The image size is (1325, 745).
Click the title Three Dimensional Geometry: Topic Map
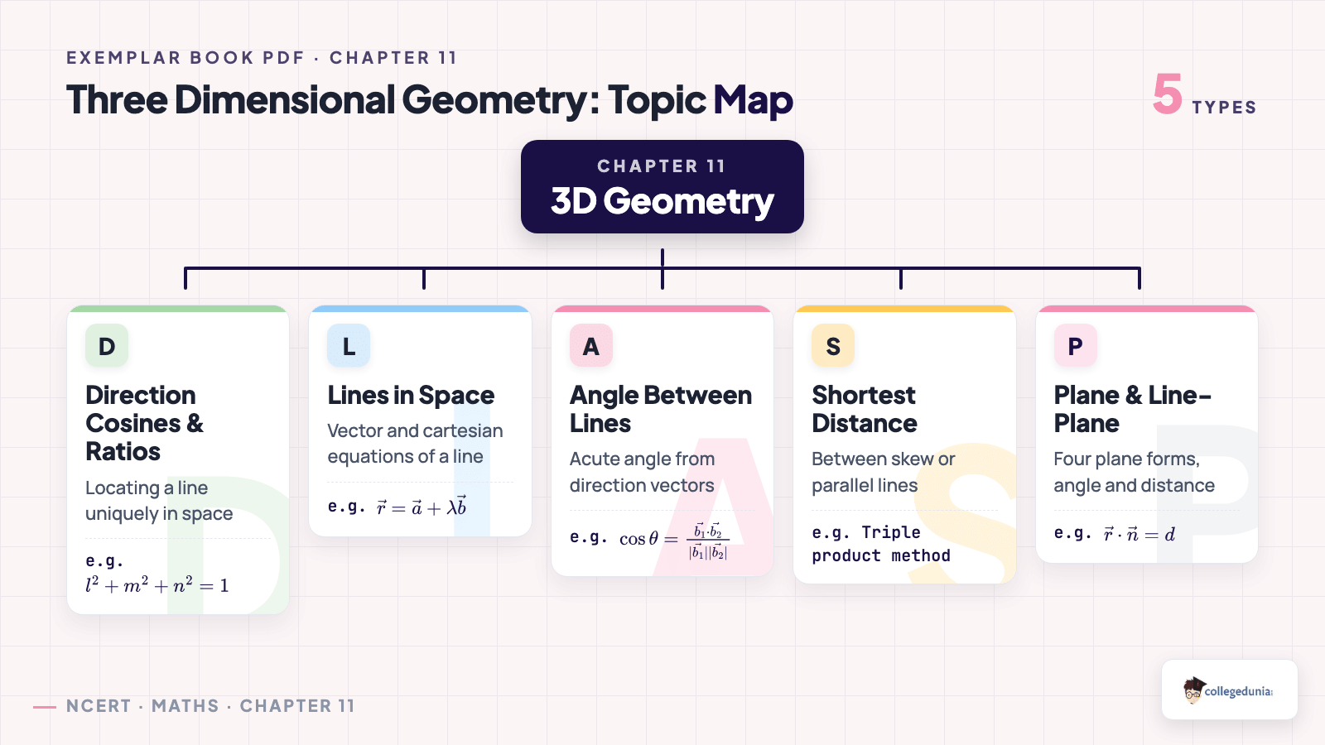[x=430, y=100]
